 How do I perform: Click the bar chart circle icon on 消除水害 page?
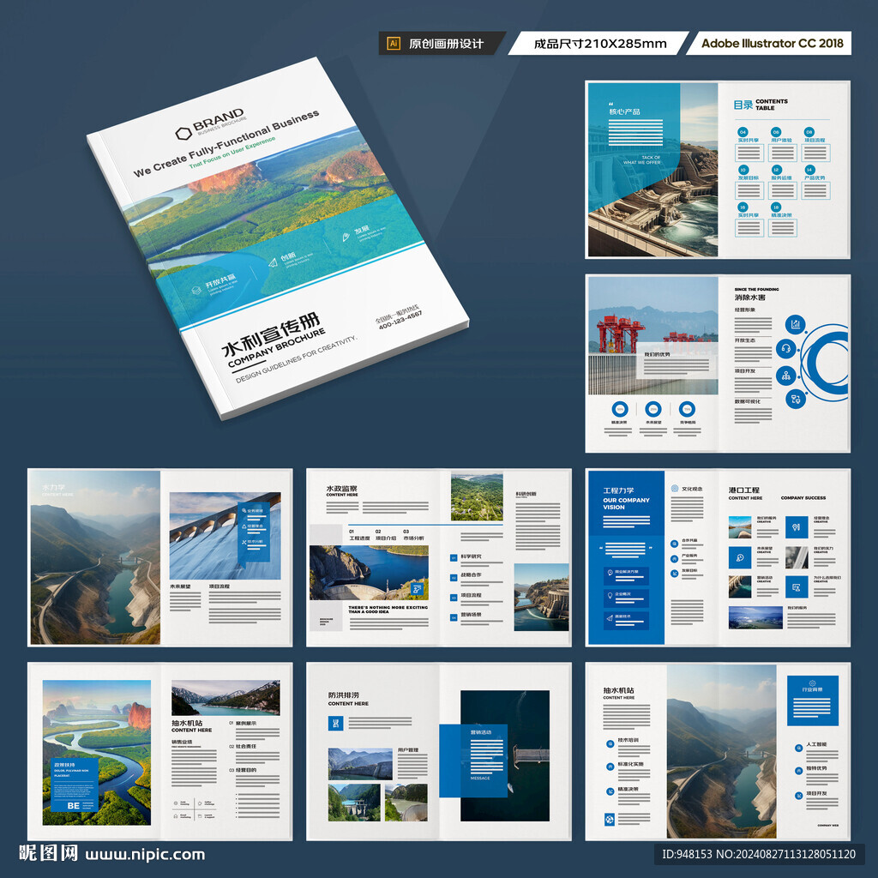[x=795, y=323]
